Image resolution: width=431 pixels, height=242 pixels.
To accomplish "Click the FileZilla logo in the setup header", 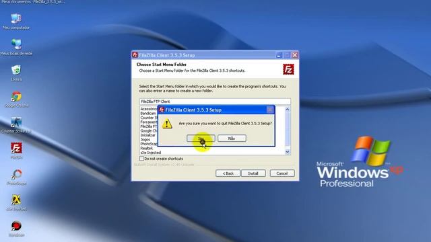I will coord(288,69).
